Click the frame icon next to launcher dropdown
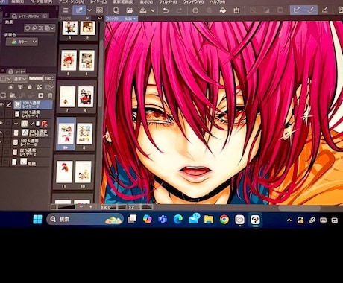Viewport: 343px width, 283px height. click(x=99, y=10)
